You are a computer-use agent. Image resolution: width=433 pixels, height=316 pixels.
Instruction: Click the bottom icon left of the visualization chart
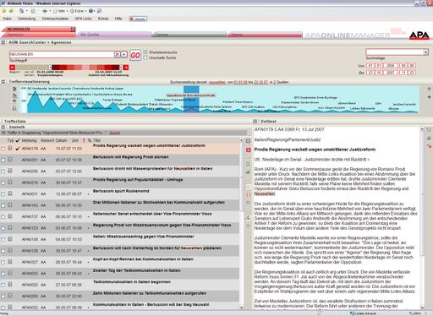click(14, 108)
